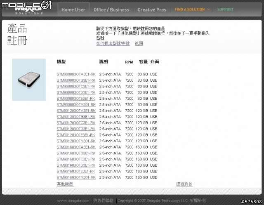The image size is (264, 205).
Task: Select model STM901603OTB3E1-RK
Action: [76, 153]
